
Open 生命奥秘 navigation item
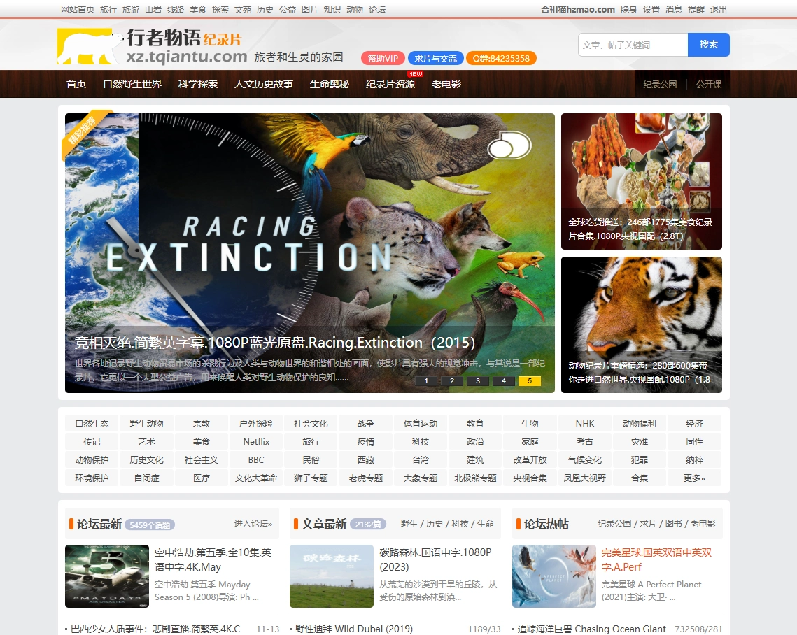(330, 84)
